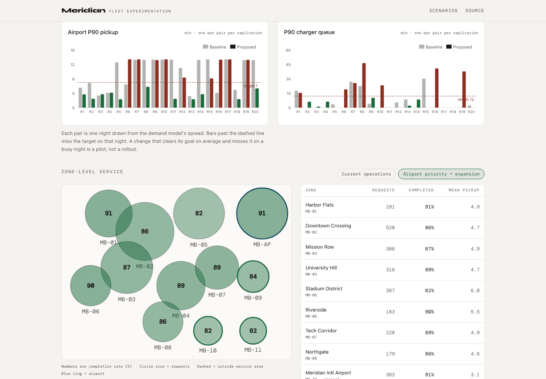This screenshot has height=379, width=546.
Task: Select the MB-08 zone bubble on the map
Action: 163,322
